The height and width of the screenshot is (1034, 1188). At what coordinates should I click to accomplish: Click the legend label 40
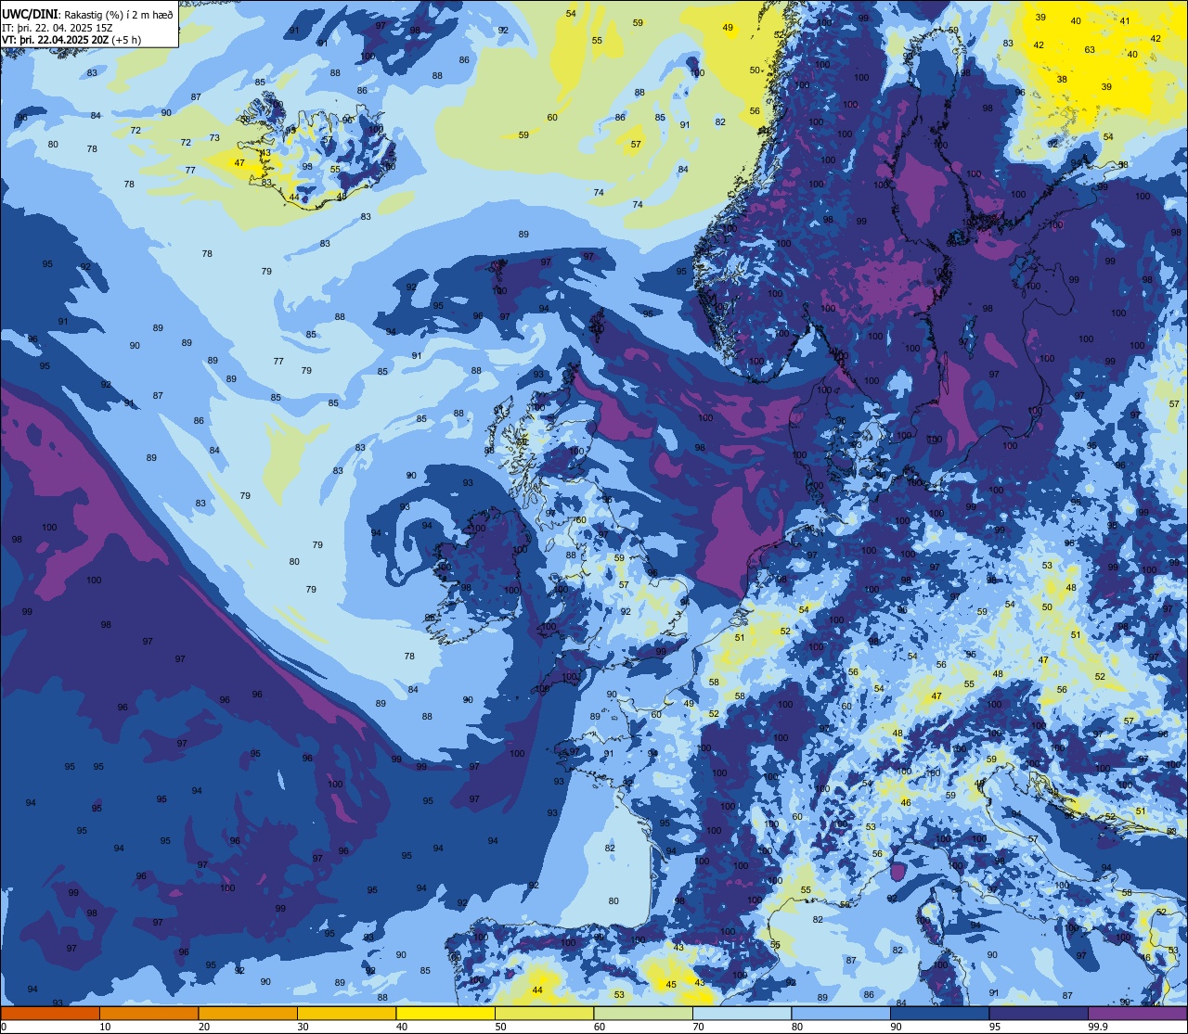pyautogui.click(x=402, y=1027)
